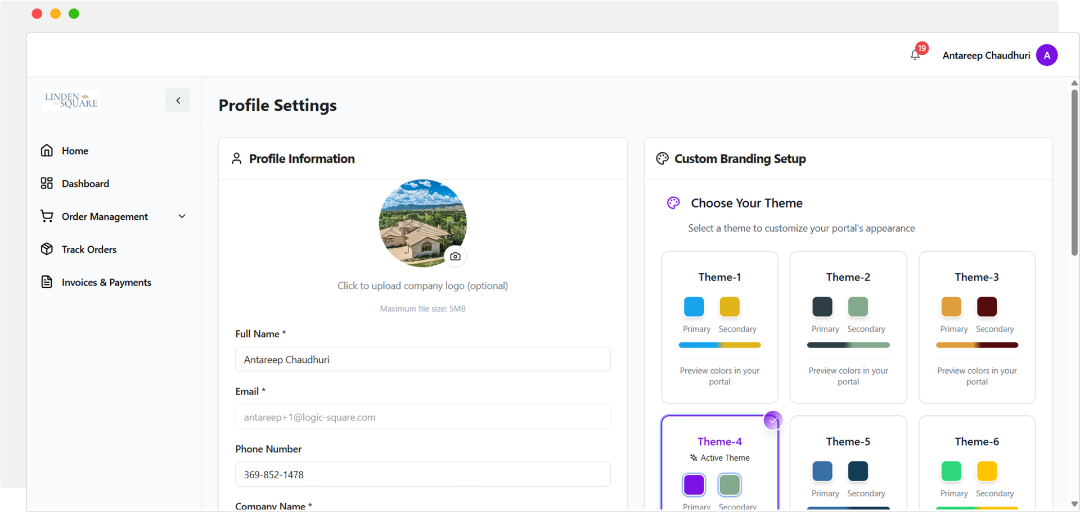
Task: Click the purple user avatar 'A'
Action: click(x=1047, y=55)
